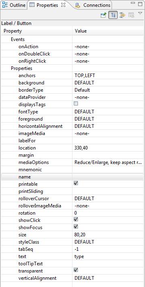Click the Value column header
Image resolution: width=145 pixels, height=287 pixels.
[108, 31]
